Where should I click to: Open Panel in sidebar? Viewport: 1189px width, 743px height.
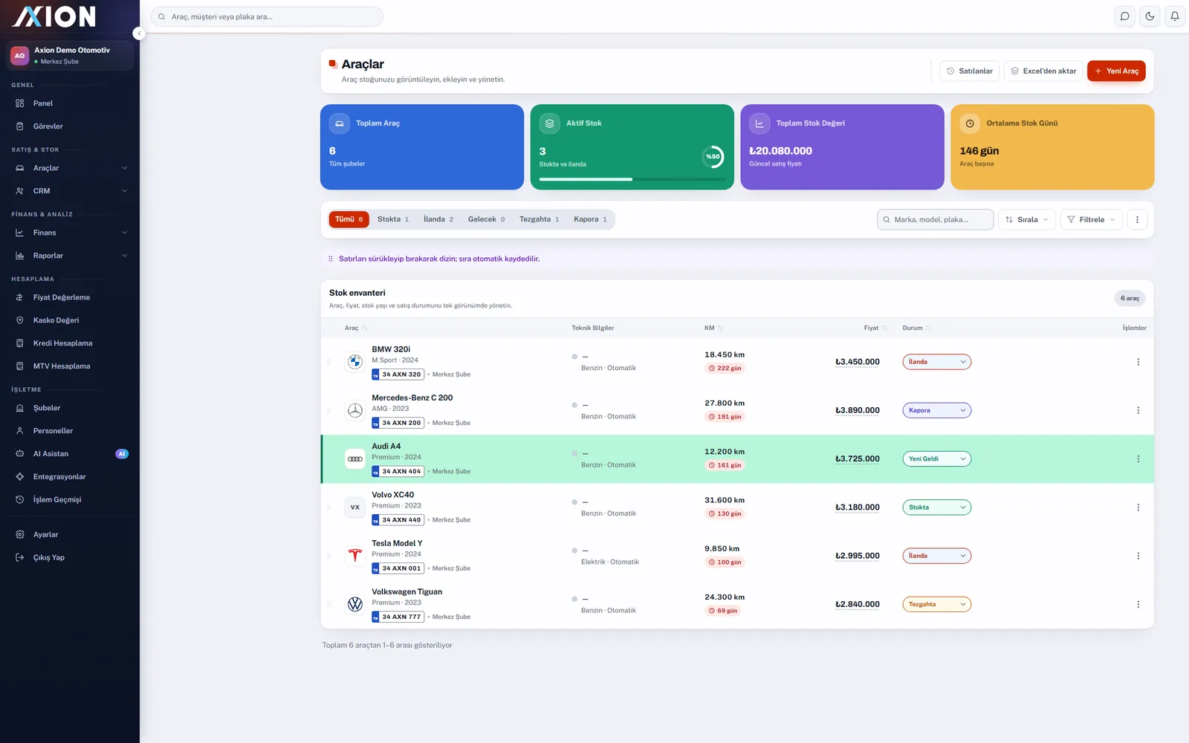[70, 103]
